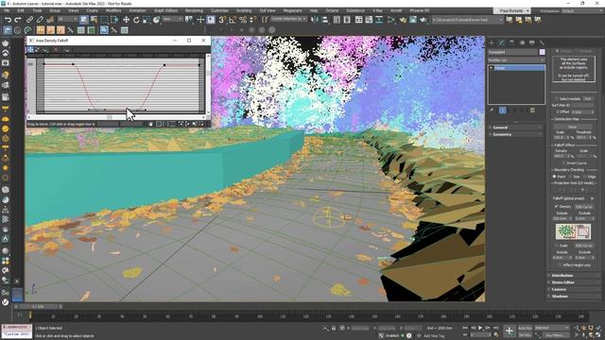Expand the Shadows rollout

click(573, 297)
